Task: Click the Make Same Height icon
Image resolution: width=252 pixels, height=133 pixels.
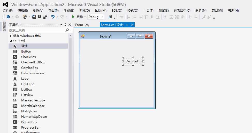Action: click(171, 17)
